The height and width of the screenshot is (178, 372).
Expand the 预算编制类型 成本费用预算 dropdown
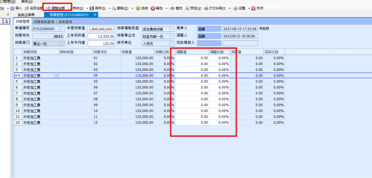172,29
